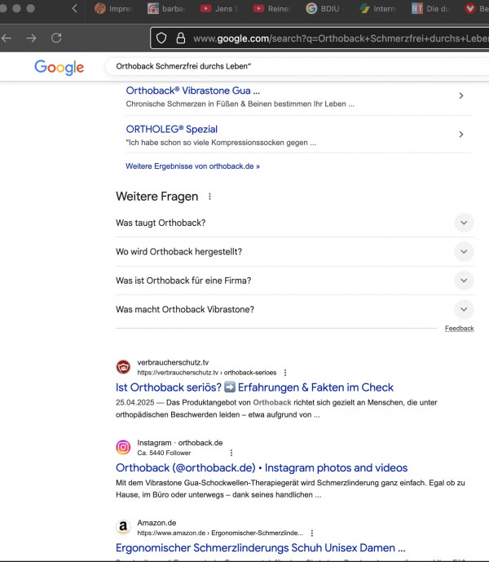Go forward using browser forward arrow

tap(31, 38)
